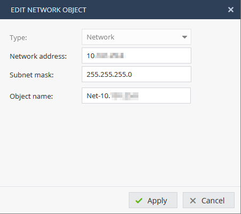Cancel editing the network object
Viewport: 241px width, 214px height.
click(208, 200)
